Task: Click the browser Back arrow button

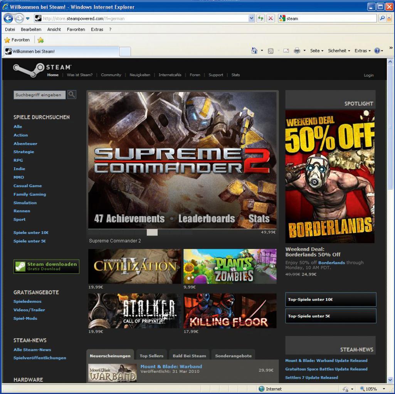Action: 8,18
